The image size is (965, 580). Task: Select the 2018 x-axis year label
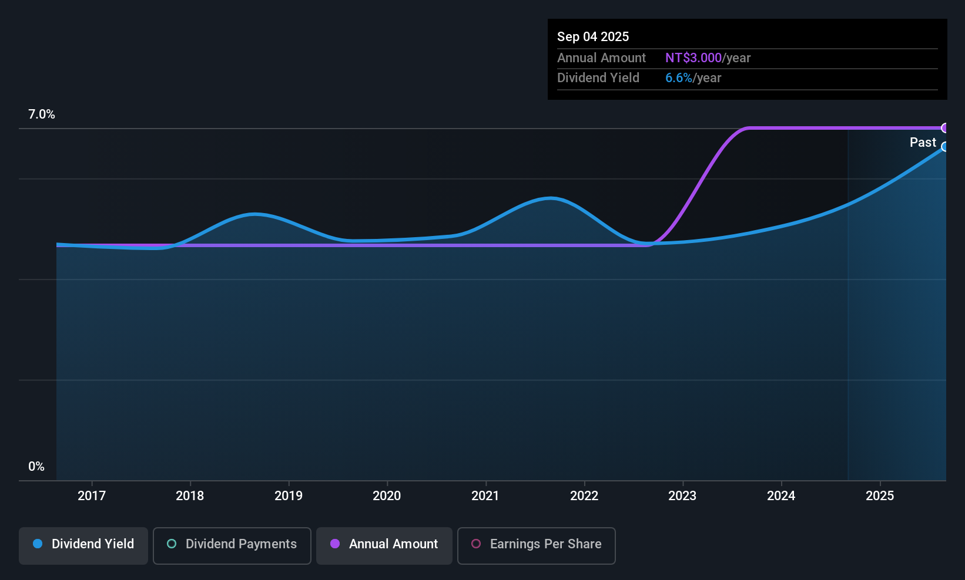[x=190, y=496]
